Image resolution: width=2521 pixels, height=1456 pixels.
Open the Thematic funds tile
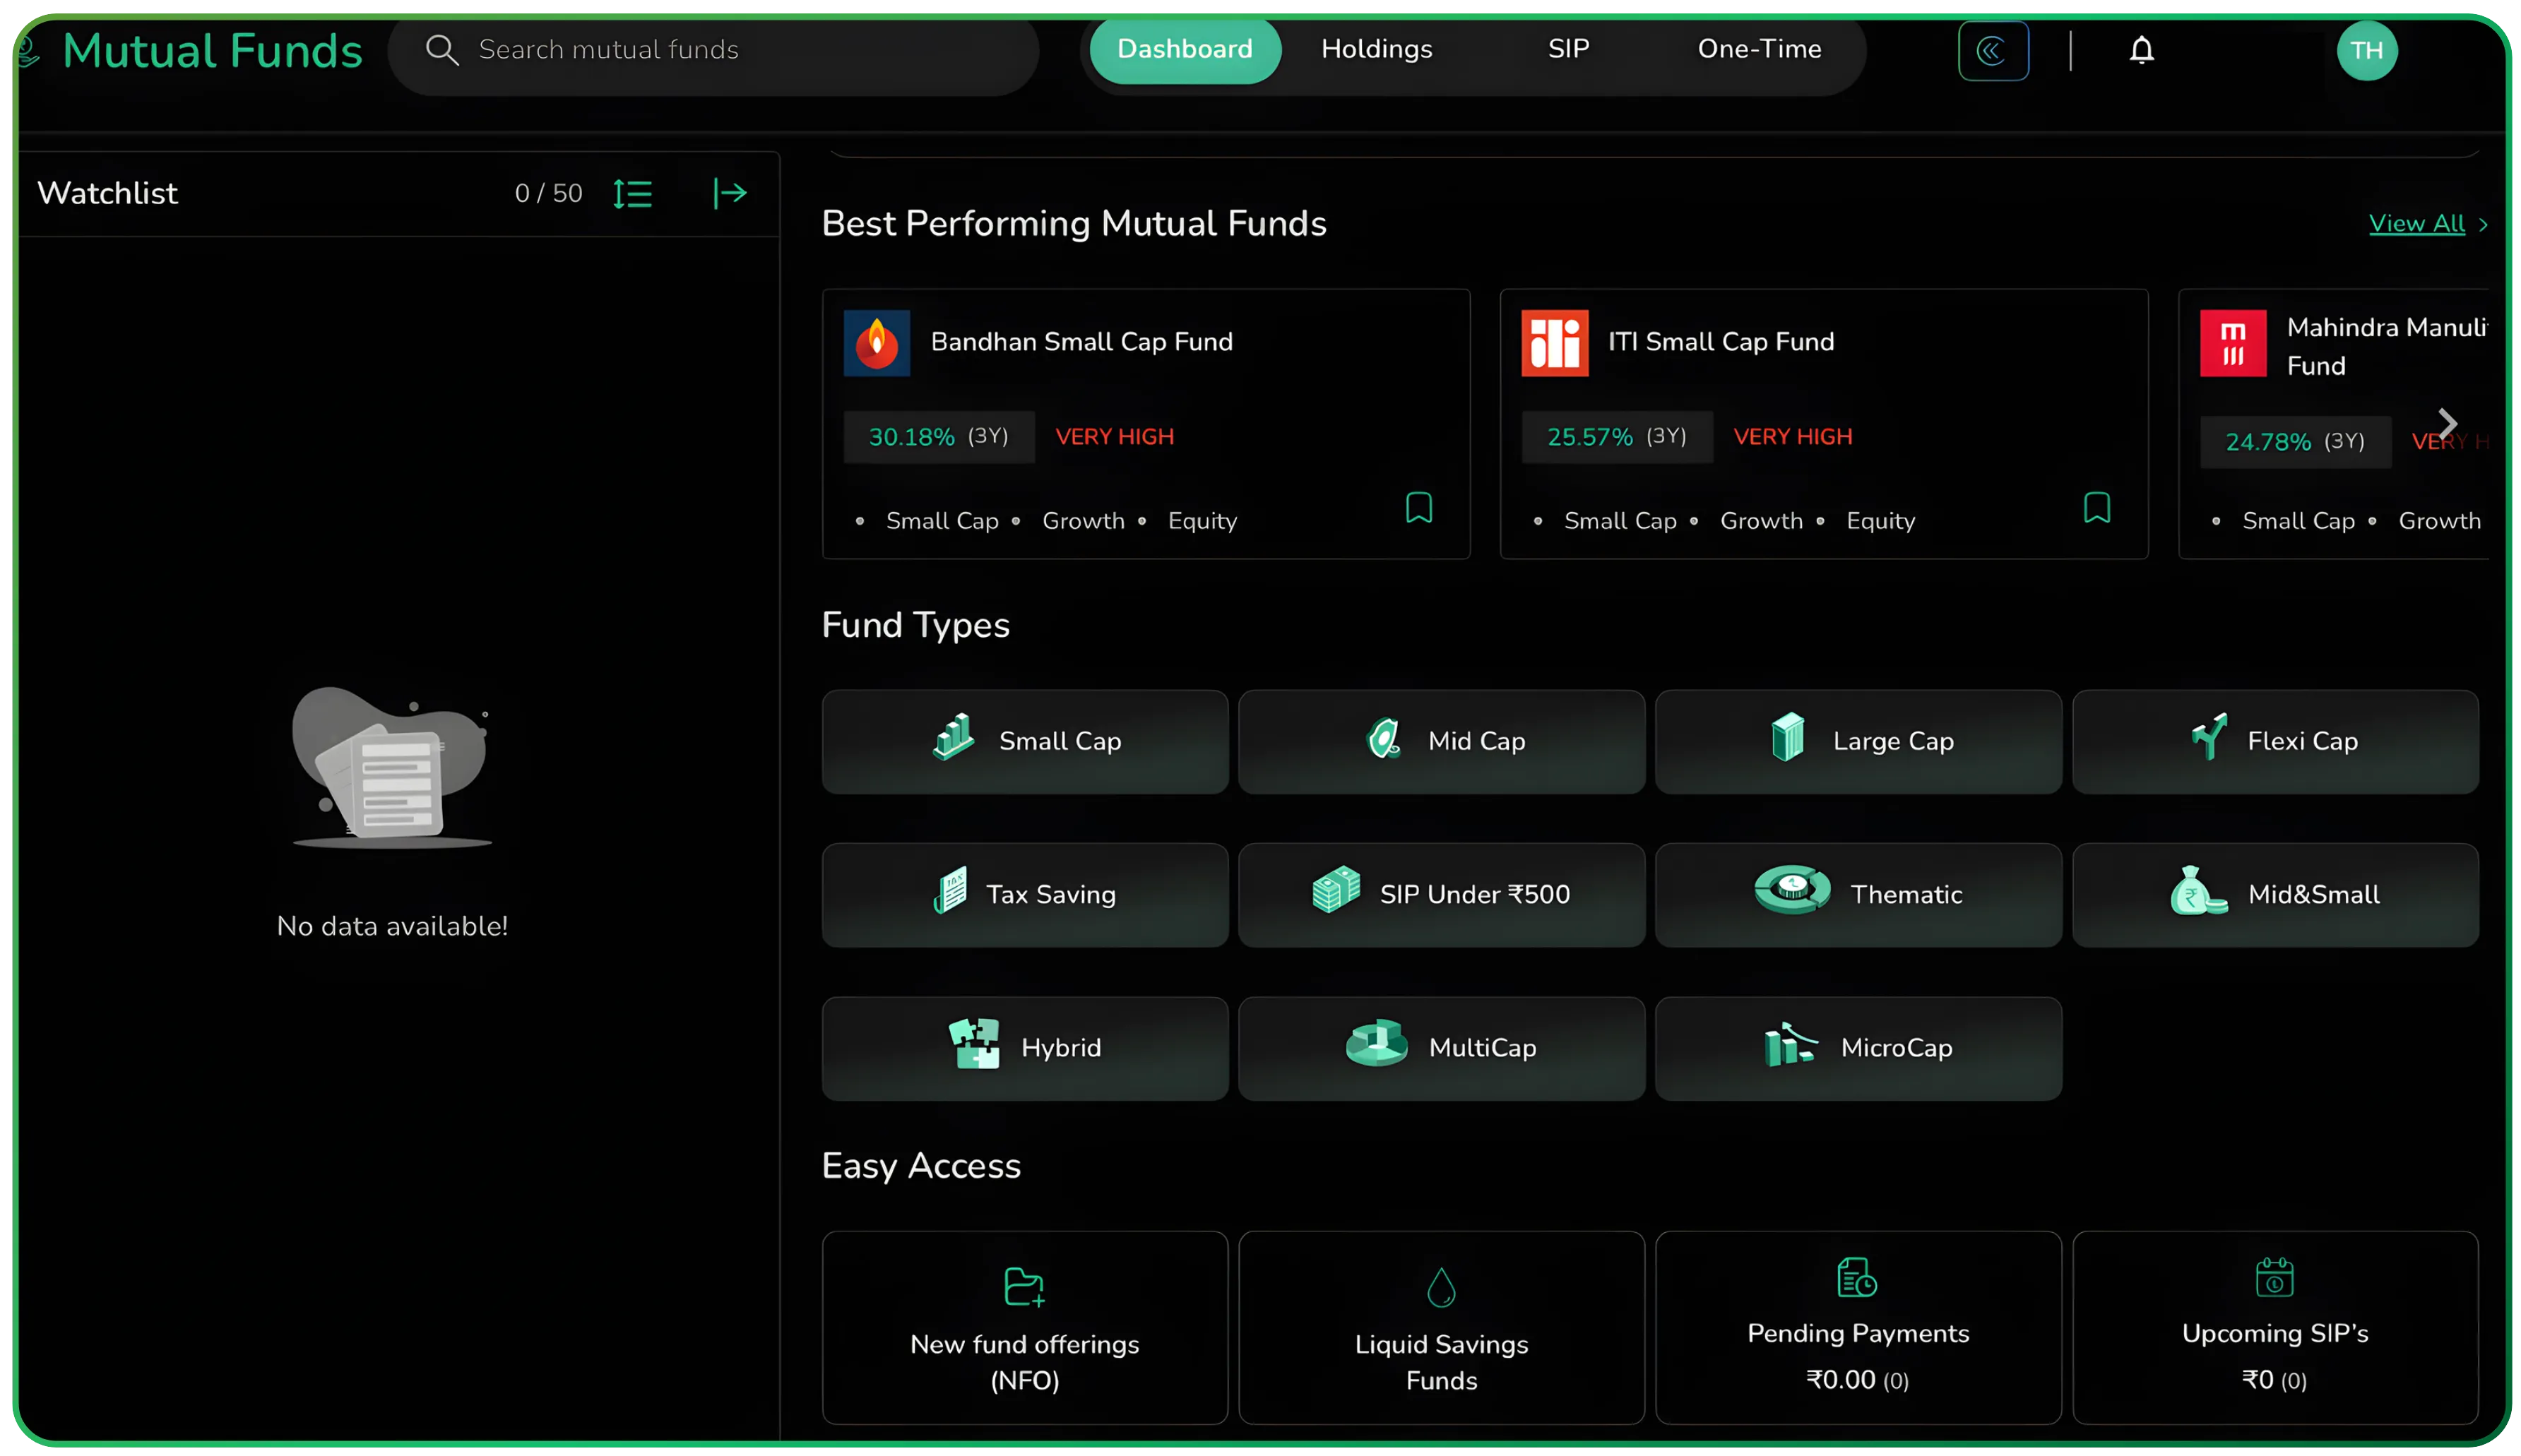coord(1858,895)
